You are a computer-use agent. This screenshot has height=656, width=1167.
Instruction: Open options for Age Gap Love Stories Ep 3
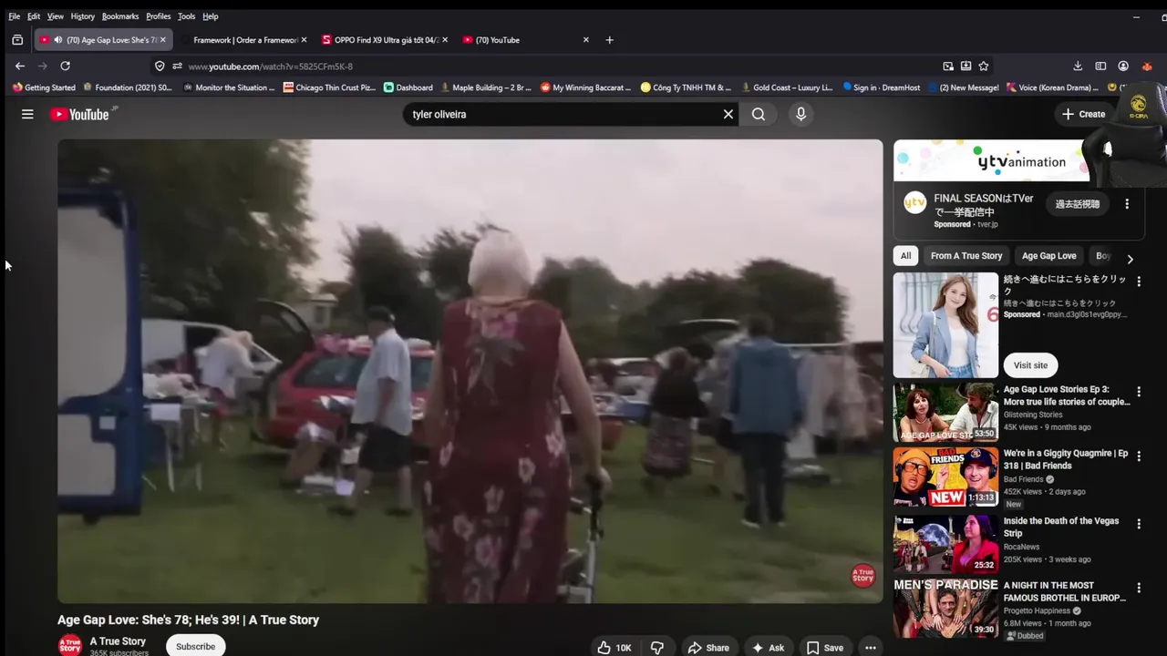[1139, 392]
